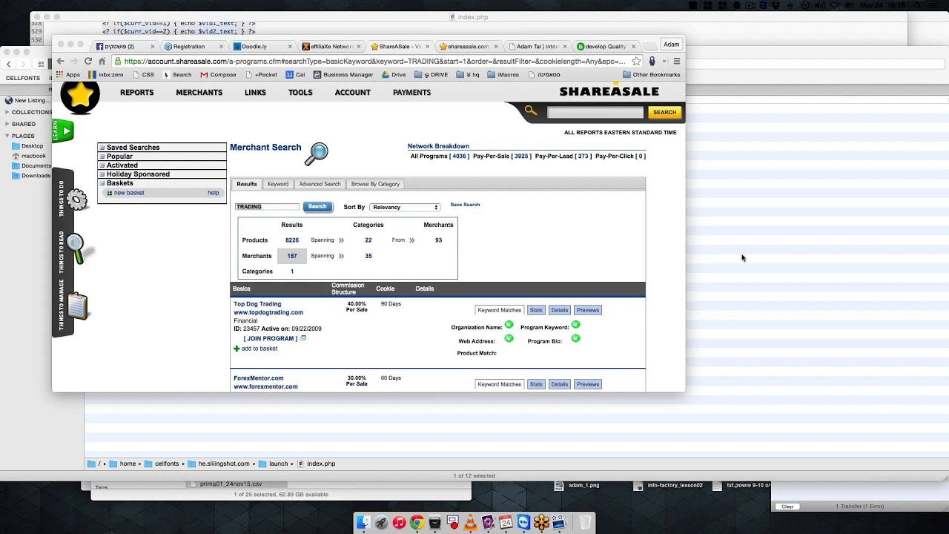This screenshot has height=534, width=949.
Task: Open the LINKS menu
Action: pyautogui.click(x=255, y=93)
